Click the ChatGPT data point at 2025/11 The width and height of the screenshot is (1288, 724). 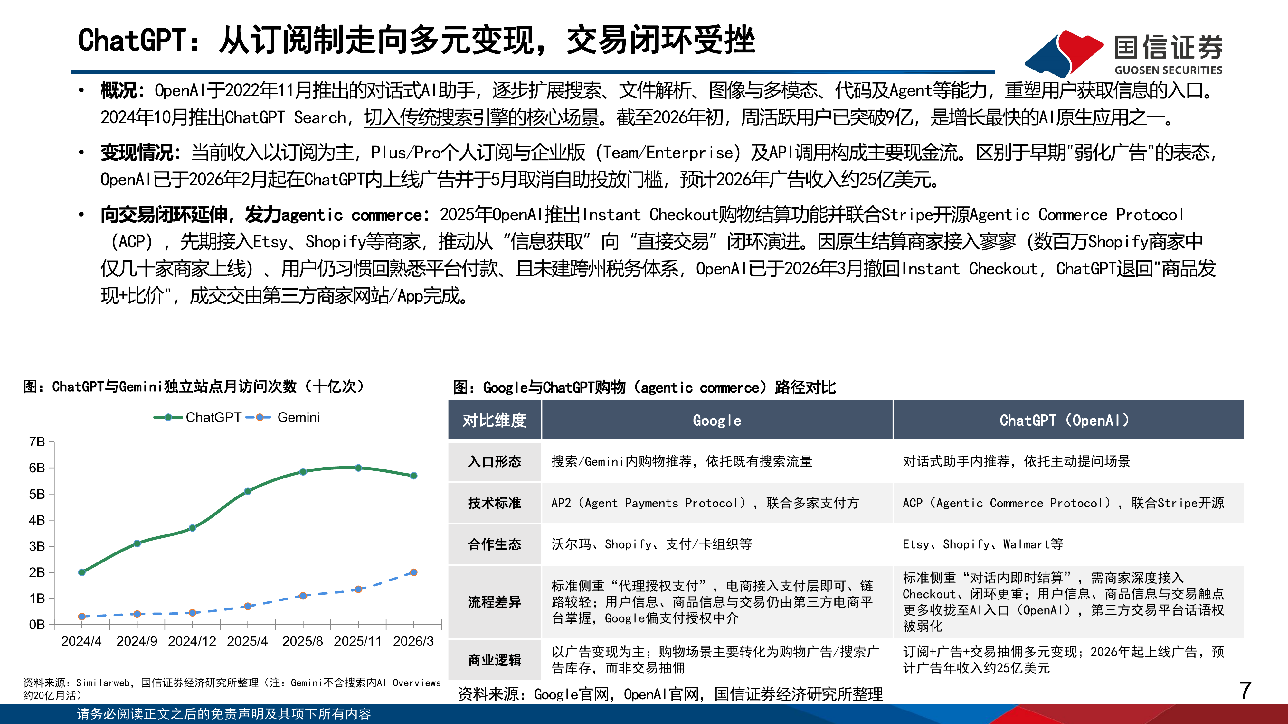click(358, 468)
